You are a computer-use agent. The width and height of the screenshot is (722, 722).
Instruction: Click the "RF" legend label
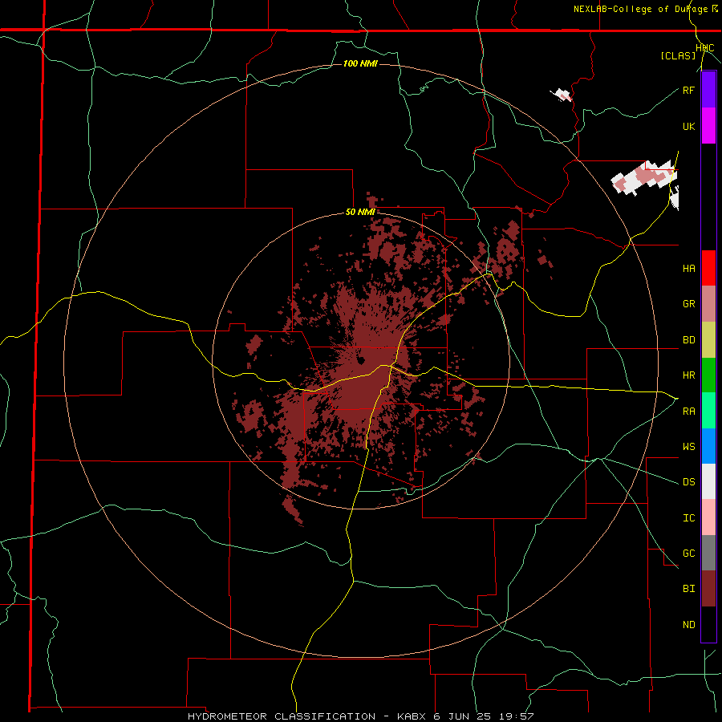coord(688,90)
